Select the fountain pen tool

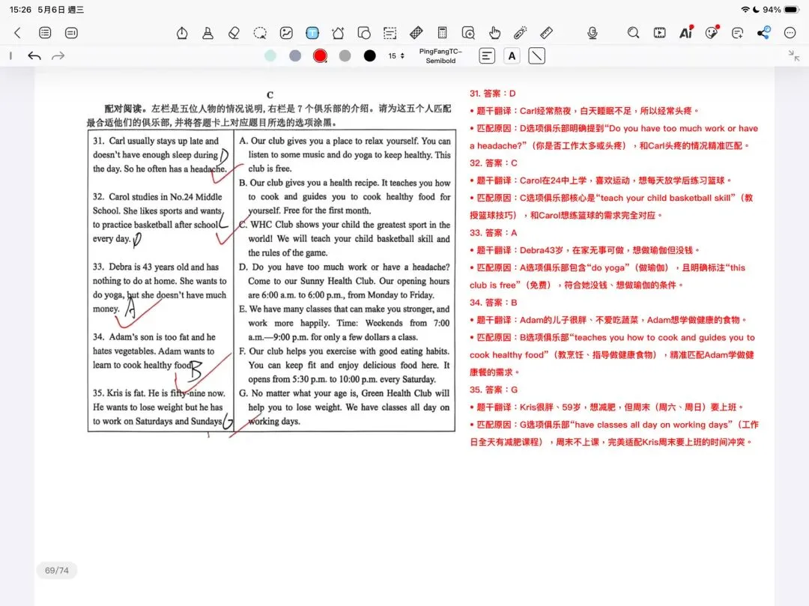click(182, 33)
